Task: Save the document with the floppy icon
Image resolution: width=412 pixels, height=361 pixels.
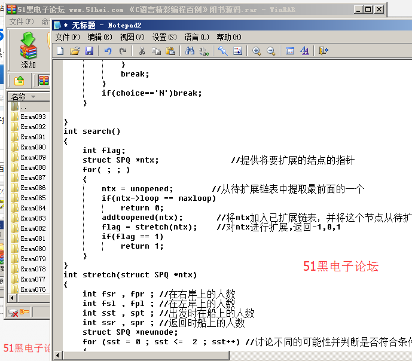Action: (x=89, y=51)
